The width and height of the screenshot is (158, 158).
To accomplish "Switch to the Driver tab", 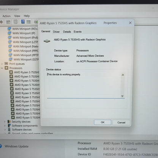I will point(56,32).
